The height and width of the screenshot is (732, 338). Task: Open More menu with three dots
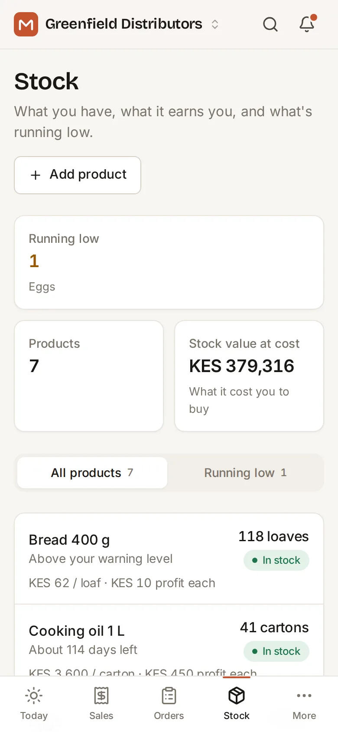pyautogui.click(x=304, y=696)
